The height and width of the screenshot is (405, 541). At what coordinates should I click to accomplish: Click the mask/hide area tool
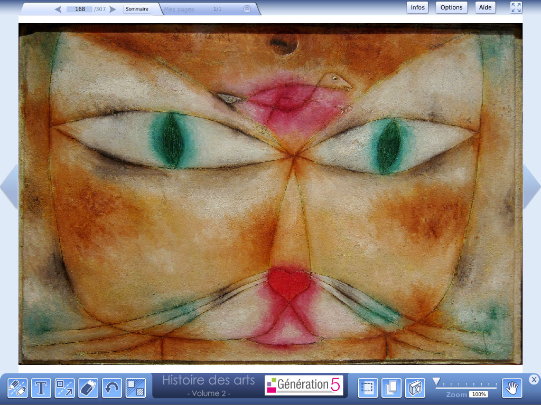point(135,388)
